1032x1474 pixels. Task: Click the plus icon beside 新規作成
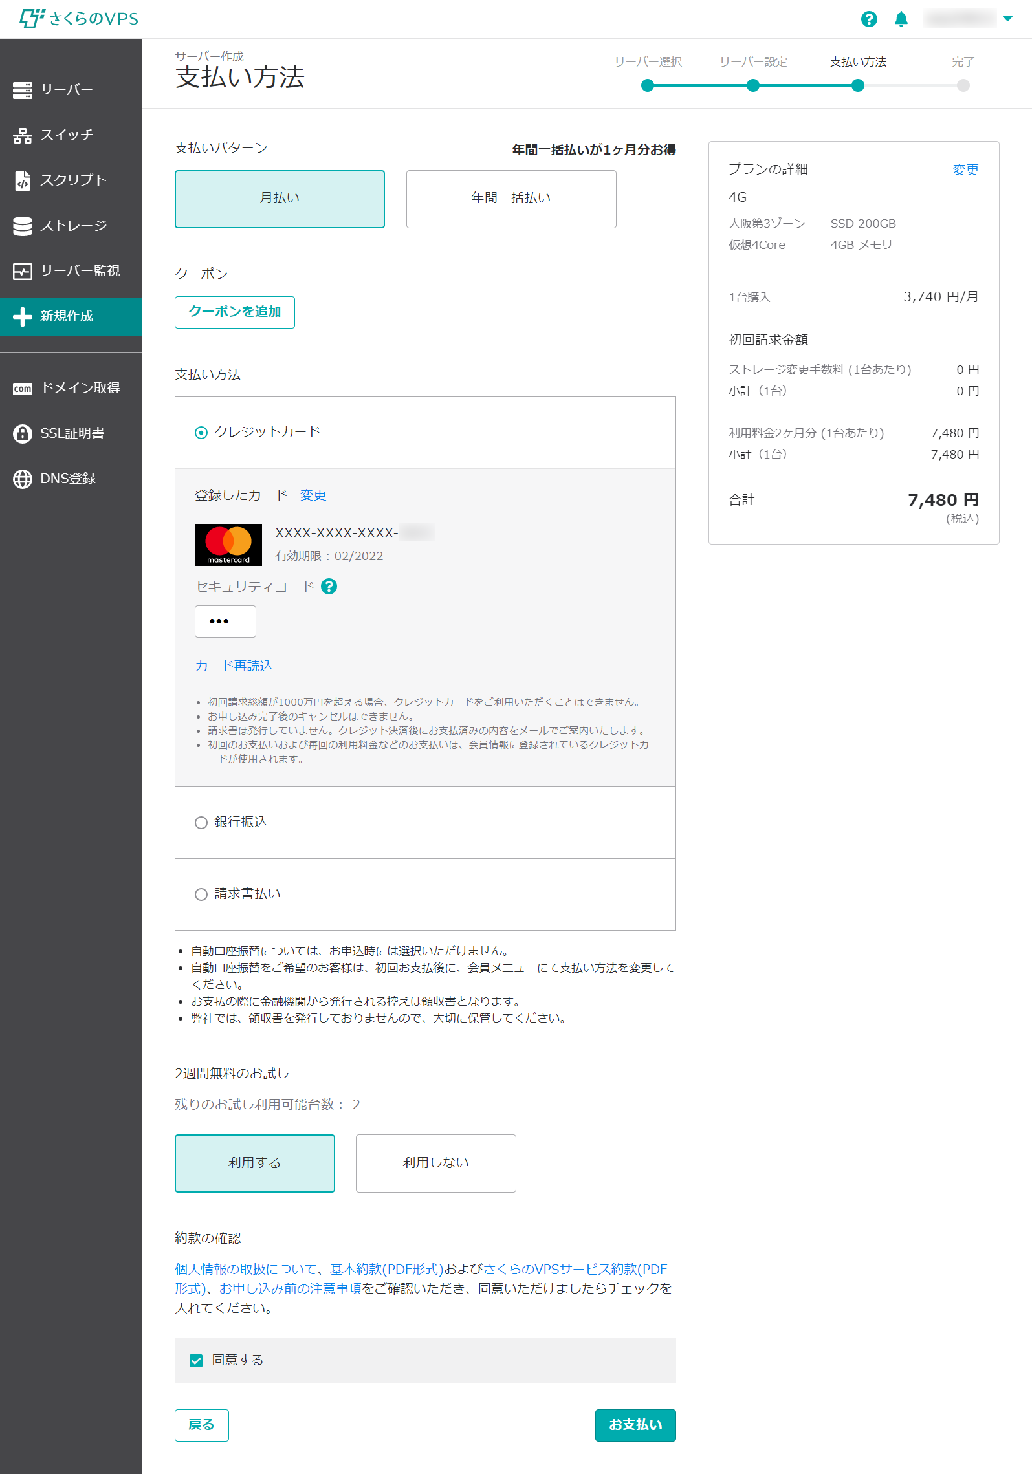23,316
